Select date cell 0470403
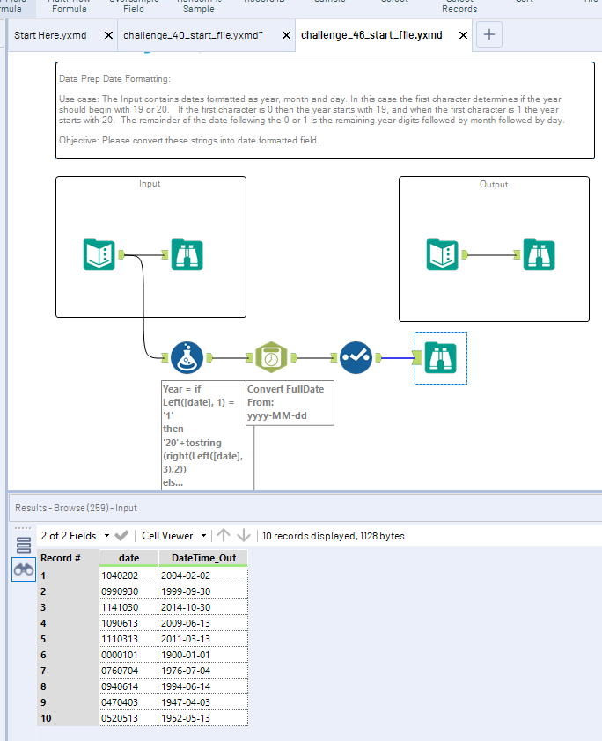This screenshot has height=741, width=602. tap(128, 702)
